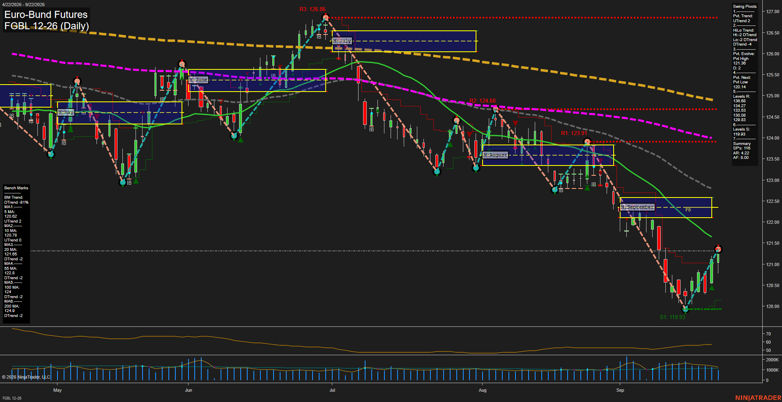Select the M:June monthly session label
The height and width of the screenshot is (402, 782).
(x=198, y=80)
